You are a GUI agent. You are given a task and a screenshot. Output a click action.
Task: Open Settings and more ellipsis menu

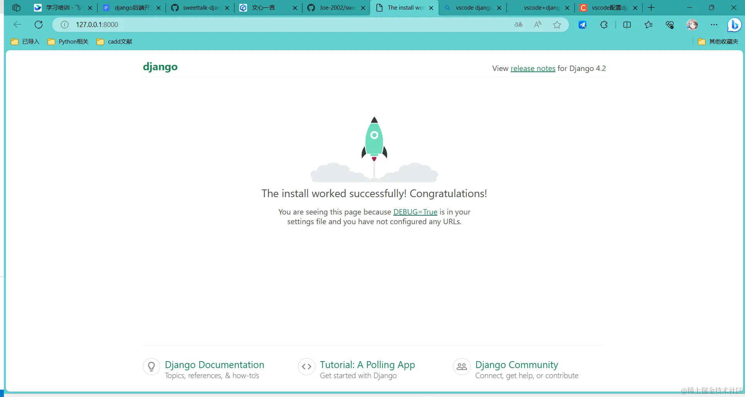pos(714,25)
